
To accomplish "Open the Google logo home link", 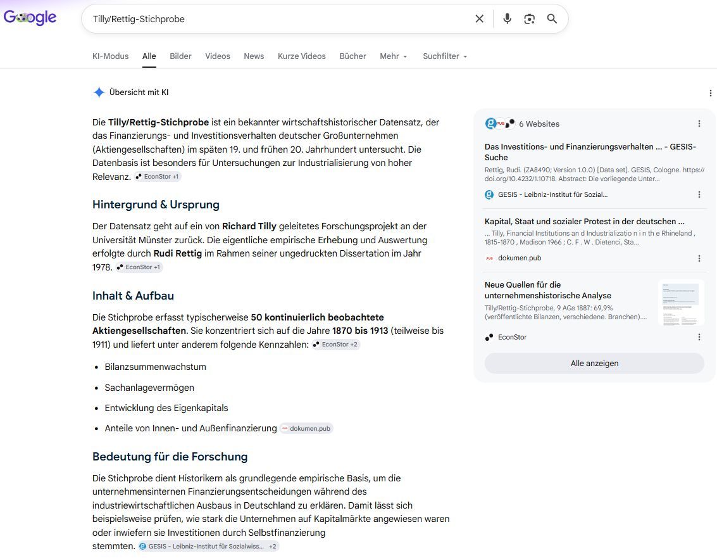I will [x=30, y=18].
